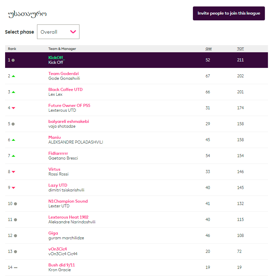Open the Bush did 9/11 team link

61,265
